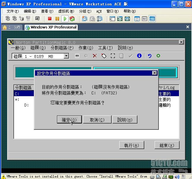The height and width of the screenshot is (179, 192).
Task: Open the 帮助(H) menu
Action: coord(130,11)
